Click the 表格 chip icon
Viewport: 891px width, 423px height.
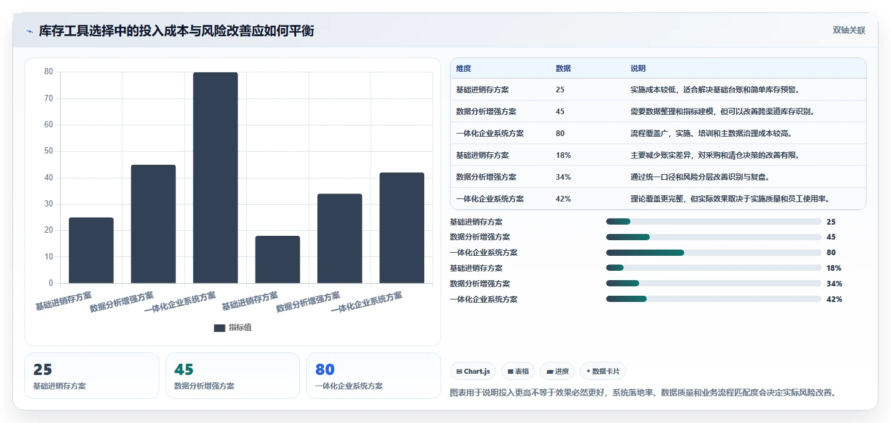pyautogui.click(x=510, y=372)
